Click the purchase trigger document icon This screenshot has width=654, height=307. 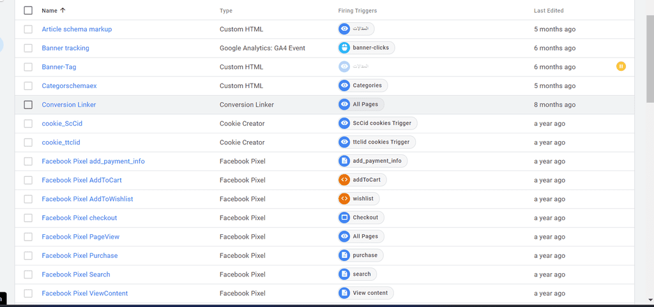click(344, 255)
